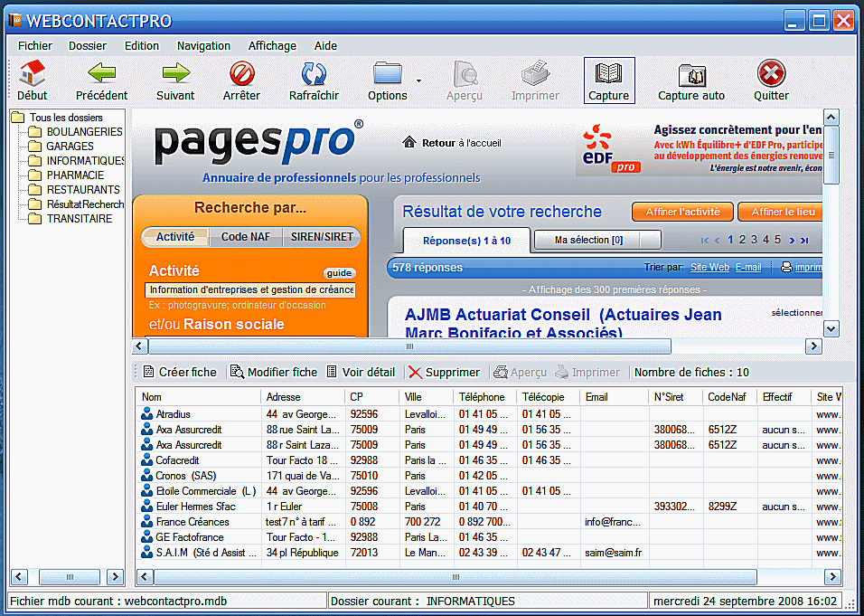This screenshot has height=616, width=864.
Task: Click the Capture book icon
Action: (609, 74)
